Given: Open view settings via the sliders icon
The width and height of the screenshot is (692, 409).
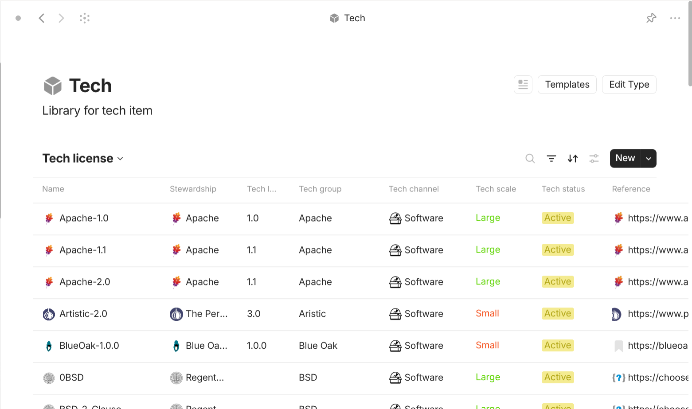Looking at the screenshot, I should click(x=594, y=158).
